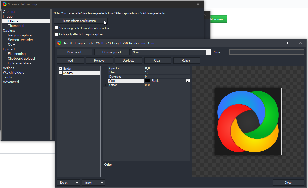308x188 pixels.
Task: Click the black shadow Color swatch
Action: (147, 81)
